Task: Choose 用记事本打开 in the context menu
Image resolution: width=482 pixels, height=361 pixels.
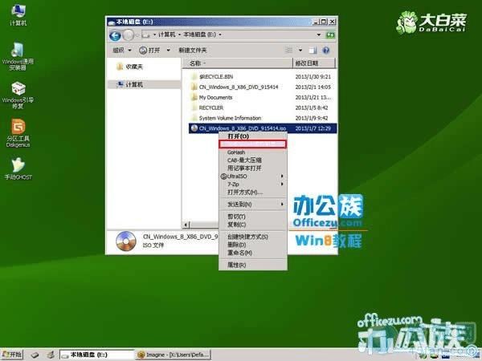Action: 253,168
